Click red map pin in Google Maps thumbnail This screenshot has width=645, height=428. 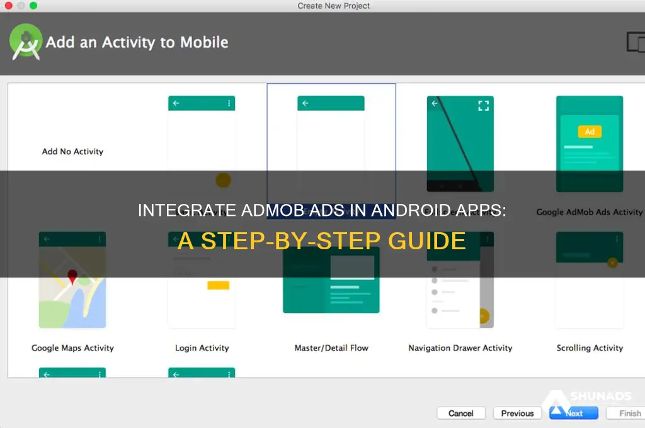click(x=72, y=277)
